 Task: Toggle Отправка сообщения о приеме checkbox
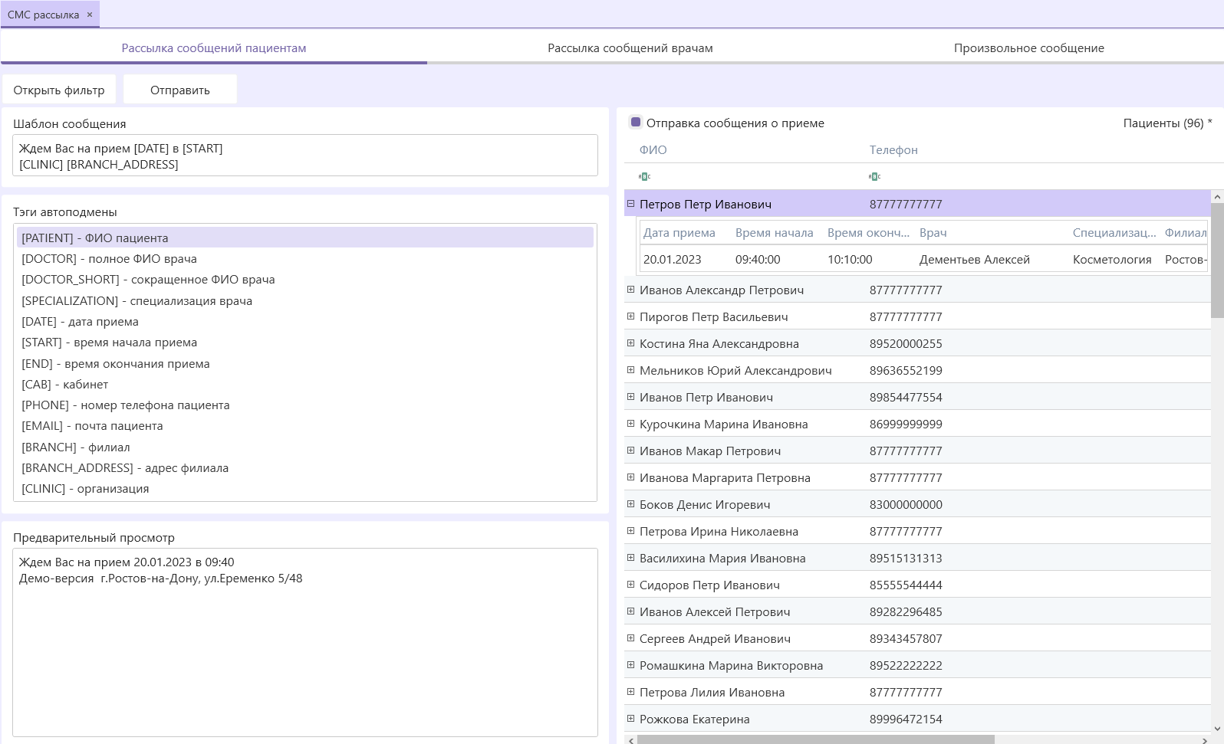(x=636, y=122)
